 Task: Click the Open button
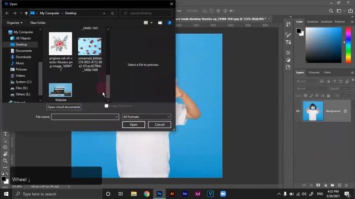click(134, 124)
